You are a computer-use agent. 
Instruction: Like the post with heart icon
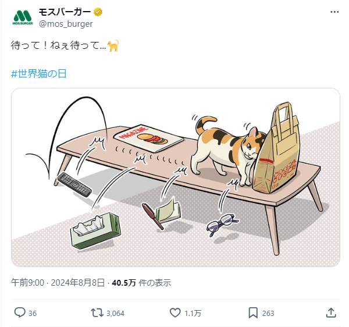(x=175, y=312)
